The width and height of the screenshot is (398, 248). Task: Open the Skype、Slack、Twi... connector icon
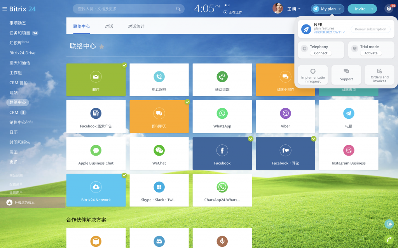point(159,187)
